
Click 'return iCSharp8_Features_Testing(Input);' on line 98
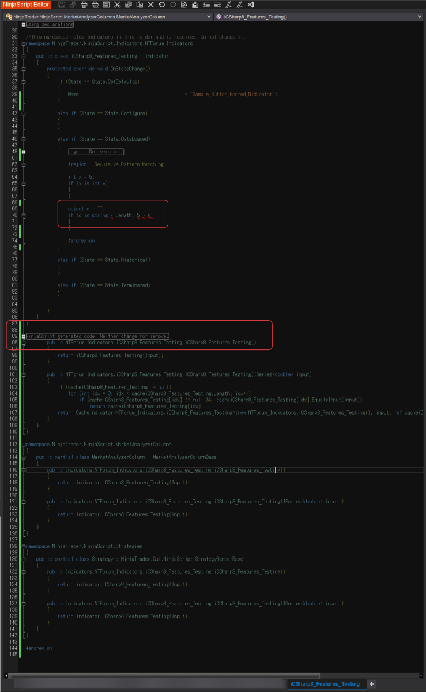(x=111, y=355)
